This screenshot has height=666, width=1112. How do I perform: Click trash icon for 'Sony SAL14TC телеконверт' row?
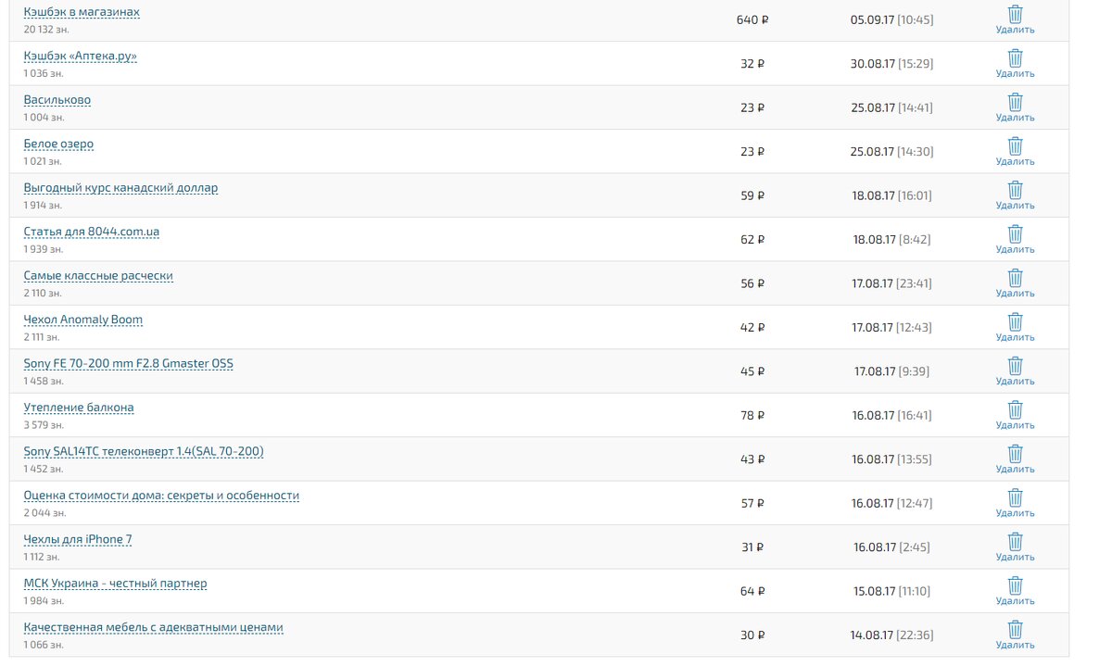click(1015, 454)
